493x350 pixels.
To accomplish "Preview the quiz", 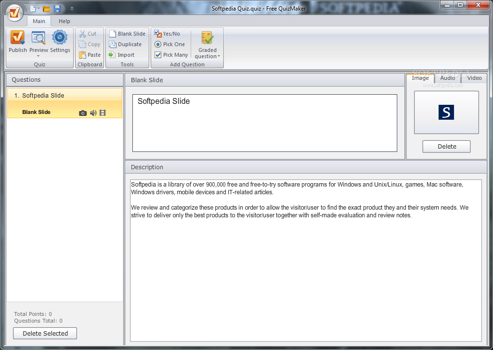I will click(39, 41).
